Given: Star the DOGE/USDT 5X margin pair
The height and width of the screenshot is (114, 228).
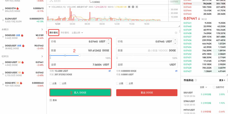Looking at the screenshot, I should (3, 64).
